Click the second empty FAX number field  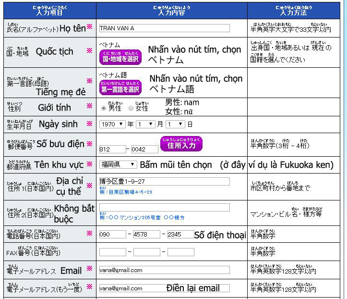click(147, 252)
